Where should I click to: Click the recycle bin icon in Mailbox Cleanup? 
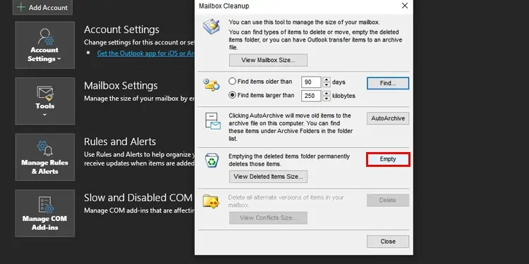(x=212, y=161)
